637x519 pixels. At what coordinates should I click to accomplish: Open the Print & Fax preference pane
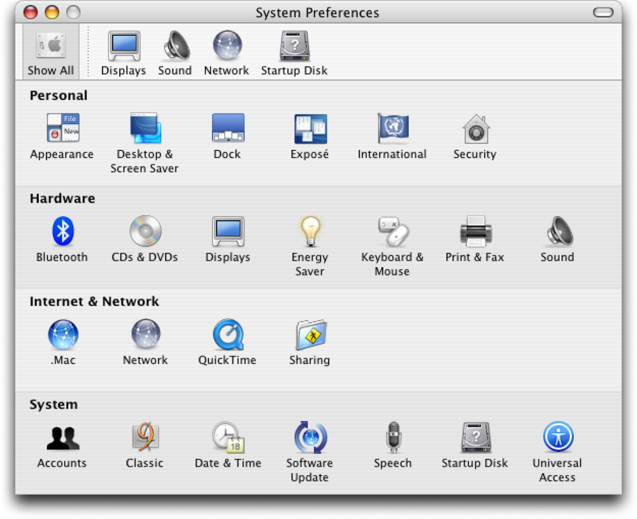pos(475,239)
